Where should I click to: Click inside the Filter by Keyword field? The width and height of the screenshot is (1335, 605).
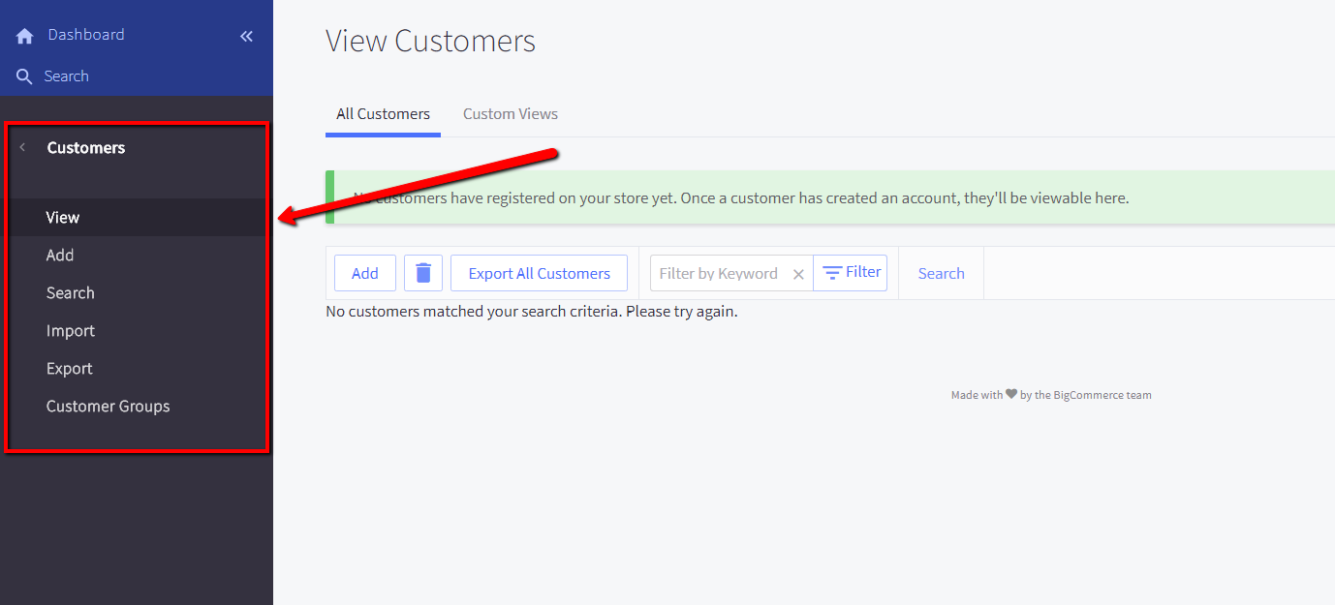tap(722, 272)
